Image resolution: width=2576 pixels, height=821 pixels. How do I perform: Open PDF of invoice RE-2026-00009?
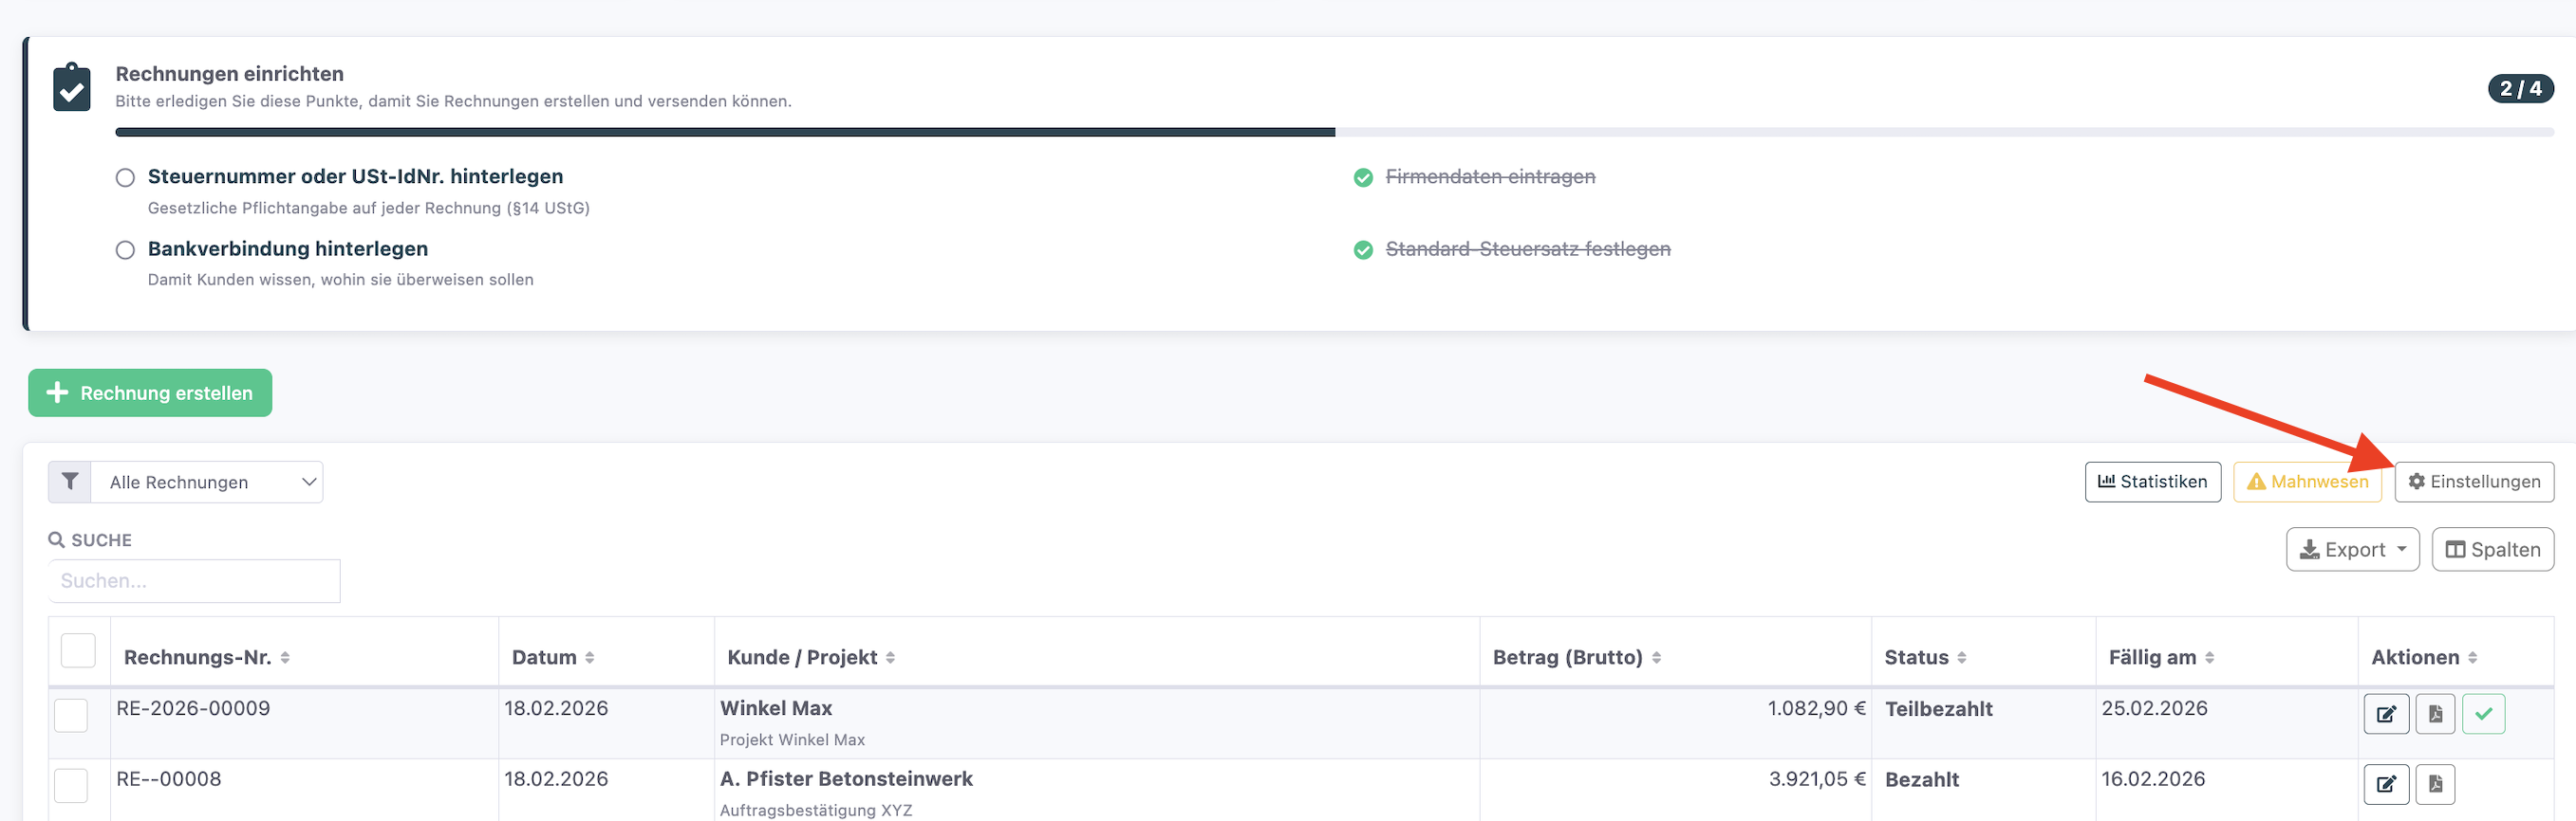point(2435,714)
